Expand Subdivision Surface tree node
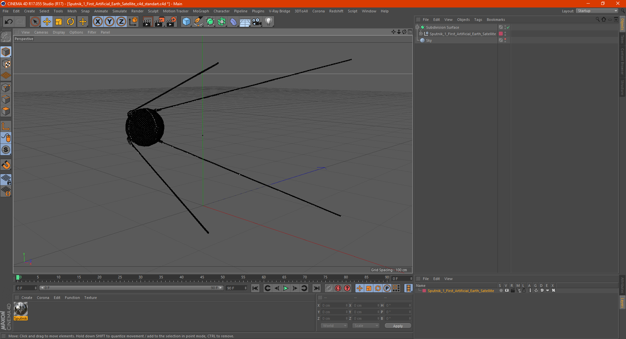The height and width of the screenshot is (339, 626). (x=417, y=27)
